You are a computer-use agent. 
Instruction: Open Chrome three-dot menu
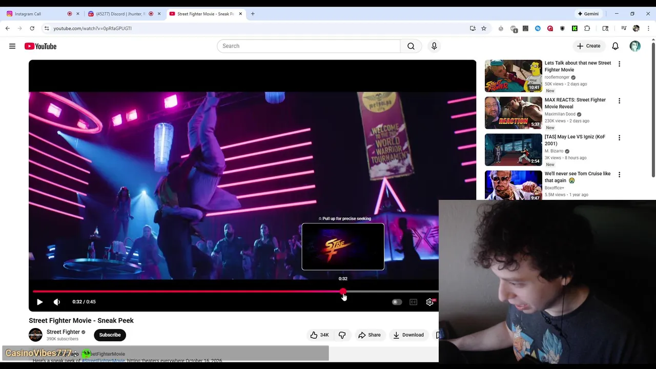(x=649, y=28)
